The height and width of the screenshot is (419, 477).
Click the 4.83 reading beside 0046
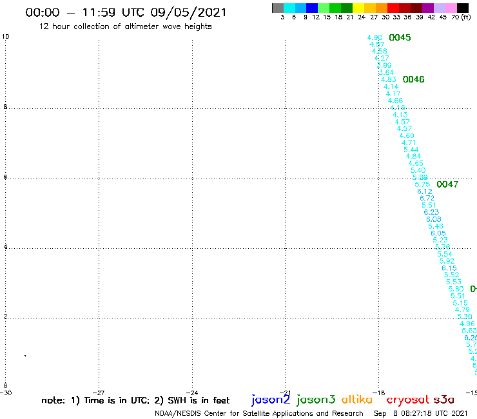coord(389,79)
